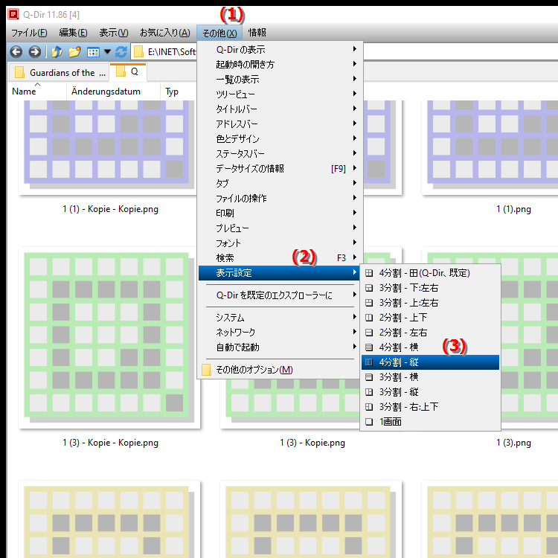Open the 印刷 submenu entry
The width and height of the screenshot is (558, 558).
pos(279,214)
